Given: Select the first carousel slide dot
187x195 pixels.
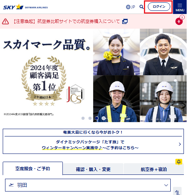Looking at the screenshot, I should (x=83, y=118).
